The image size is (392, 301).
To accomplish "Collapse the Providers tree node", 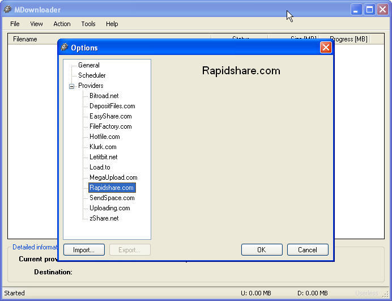I will tap(71, 86).
